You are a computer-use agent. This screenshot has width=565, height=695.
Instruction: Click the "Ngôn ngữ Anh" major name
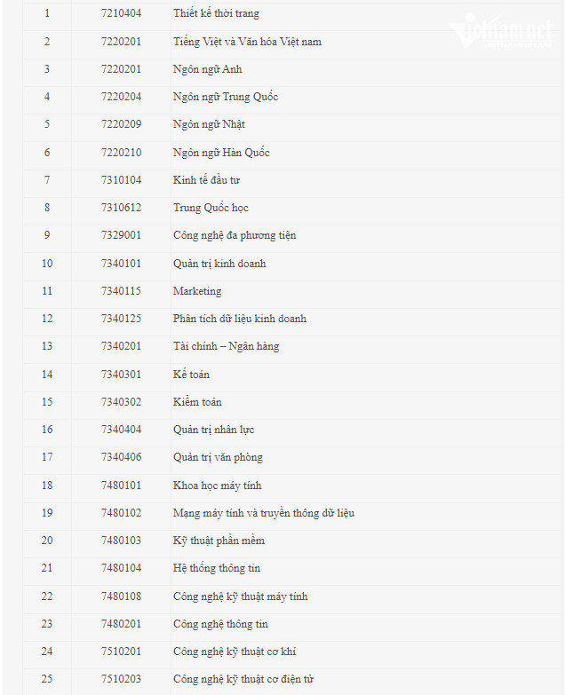pos(207,69)
